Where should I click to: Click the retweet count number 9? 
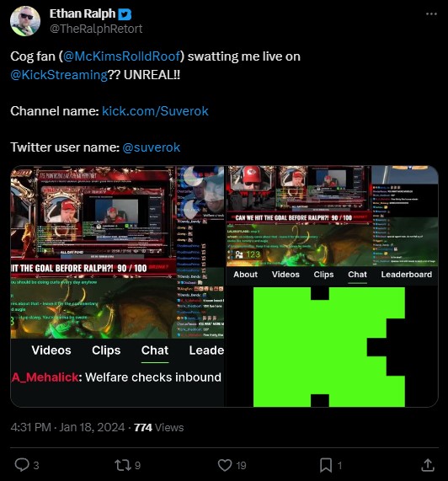pos(137,466)
